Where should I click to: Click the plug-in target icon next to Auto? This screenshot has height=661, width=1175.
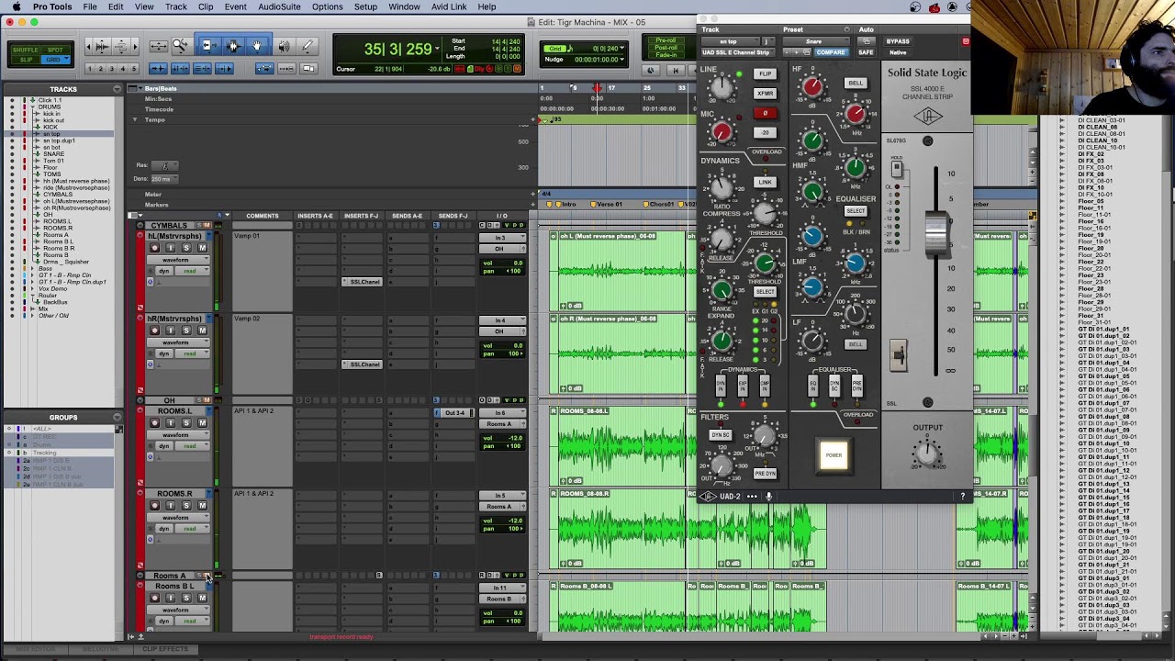(x=966, y=41)
